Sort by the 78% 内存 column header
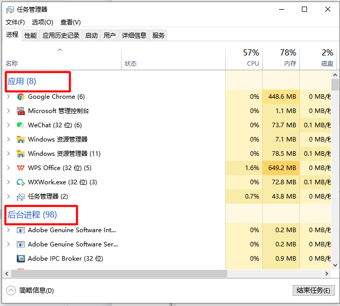Image resolution: width=340 pixels, height=306 pixels. pos(281,59)
